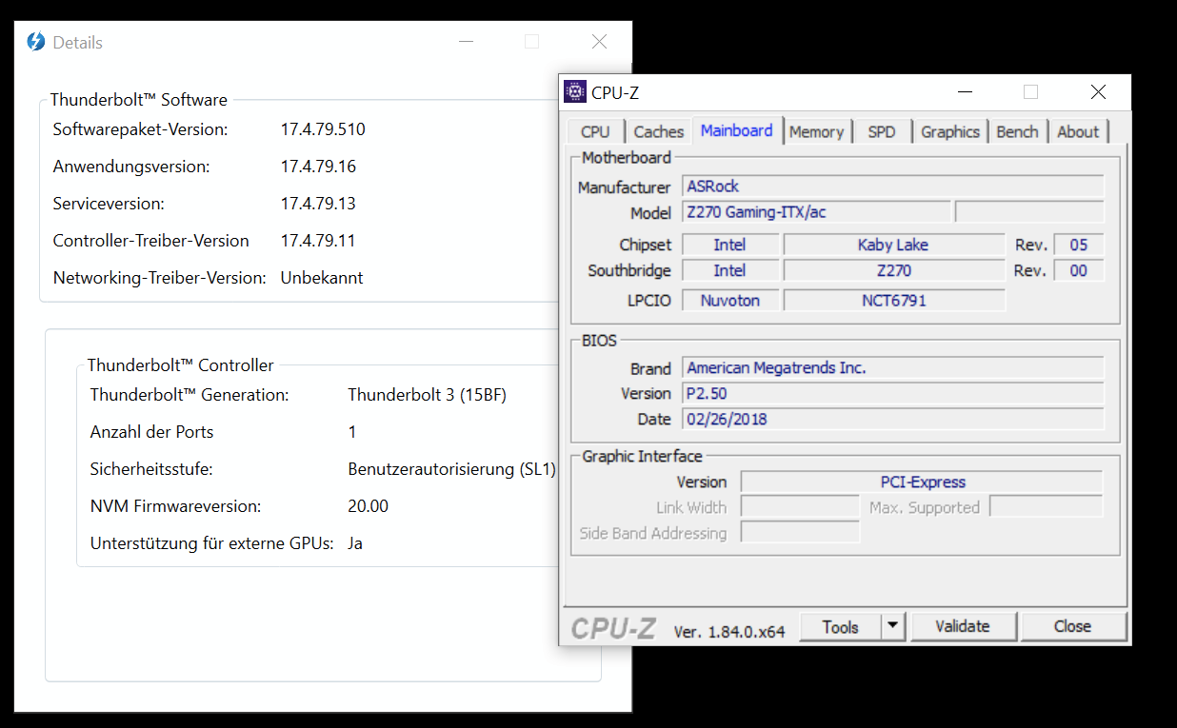Screen dimensions: 1177x728
Task: Click the Softwarepaket-Version label
Action: coord(140,129)
